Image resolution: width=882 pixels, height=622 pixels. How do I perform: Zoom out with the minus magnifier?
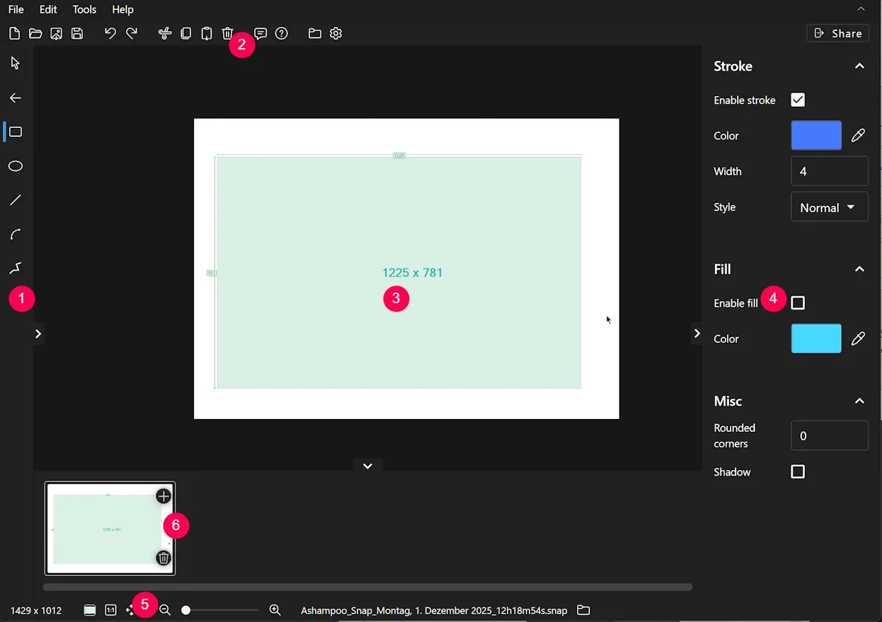165,610
